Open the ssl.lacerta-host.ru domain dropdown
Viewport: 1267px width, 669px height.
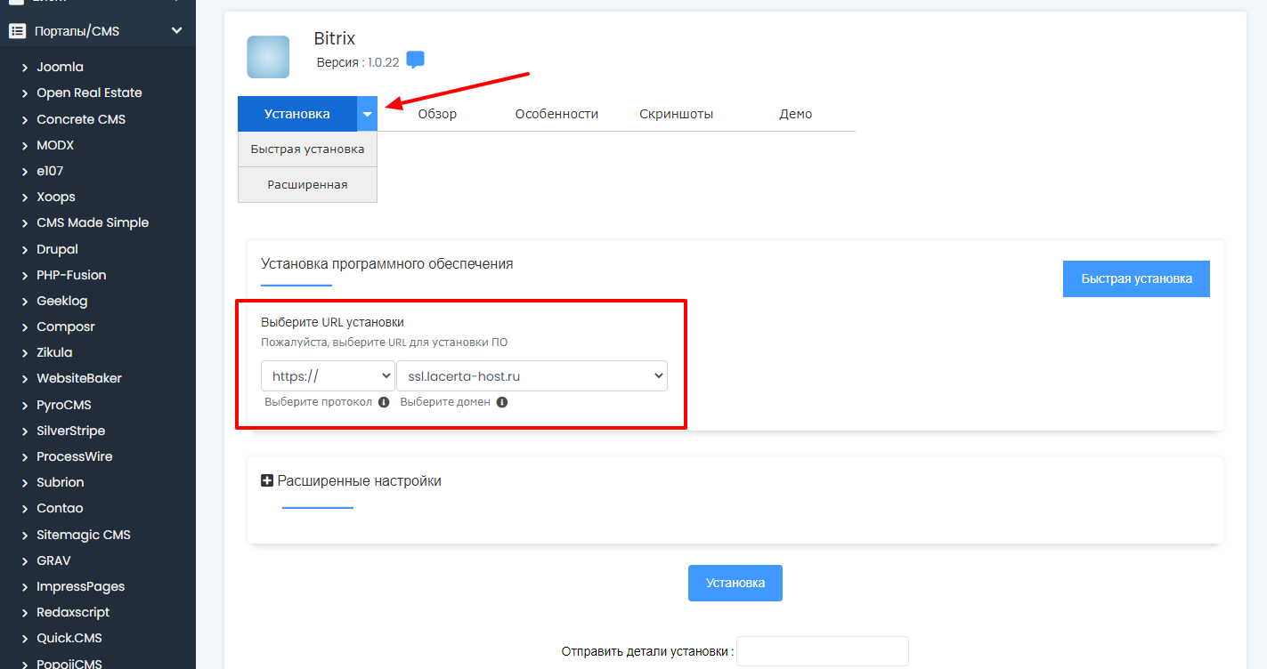[x=532, y=376]
